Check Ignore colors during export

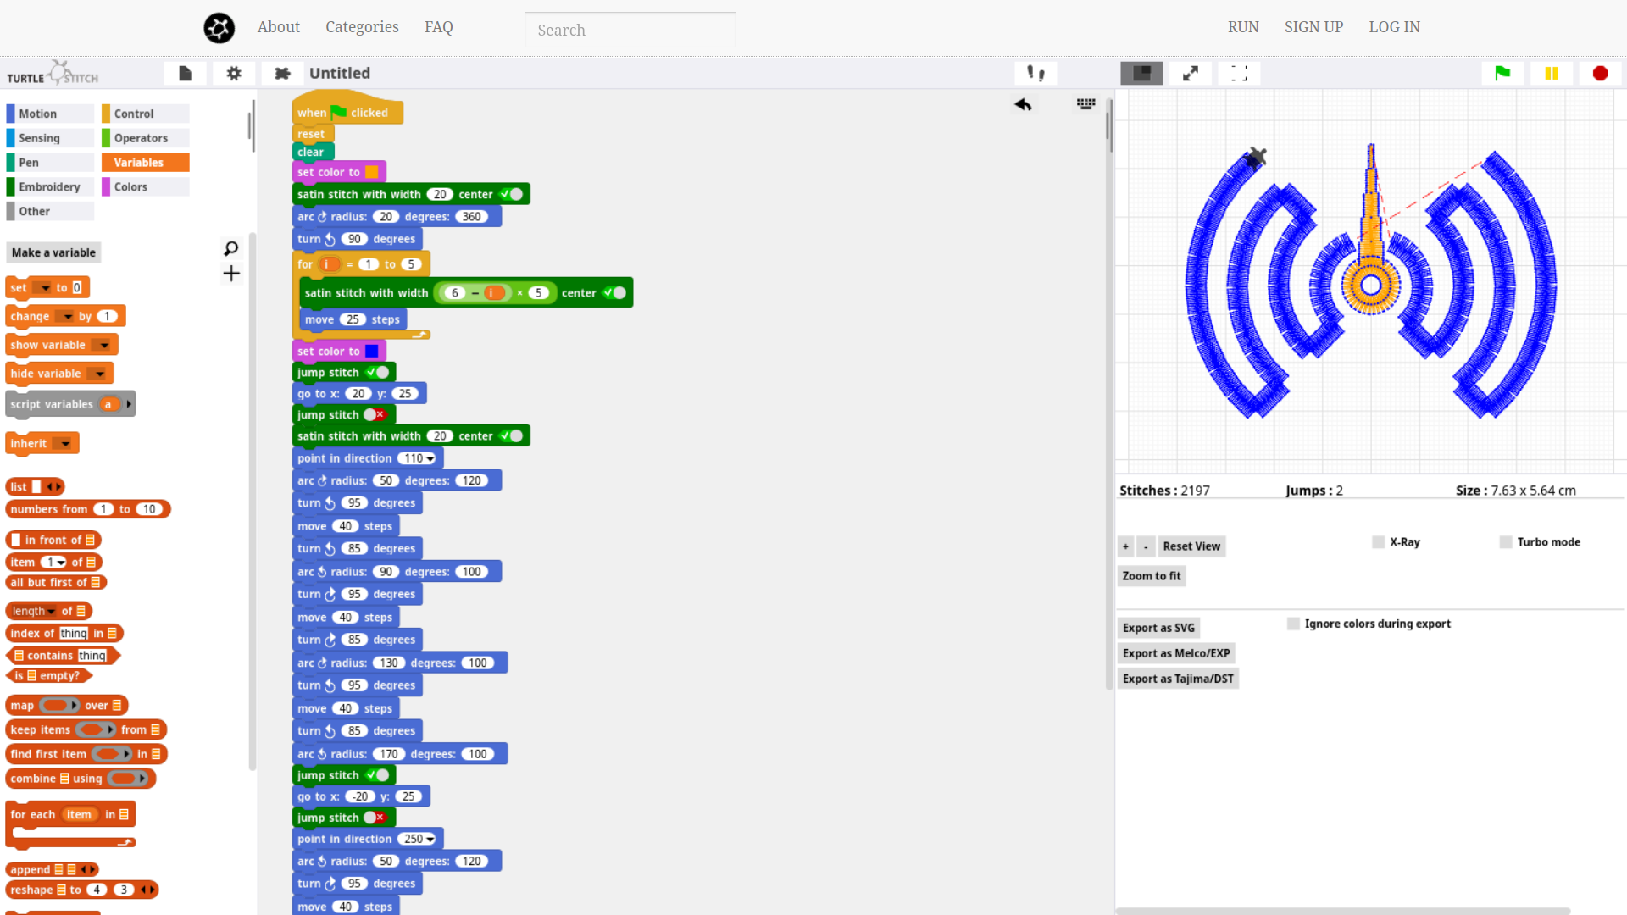click(x=1293, y=624)
